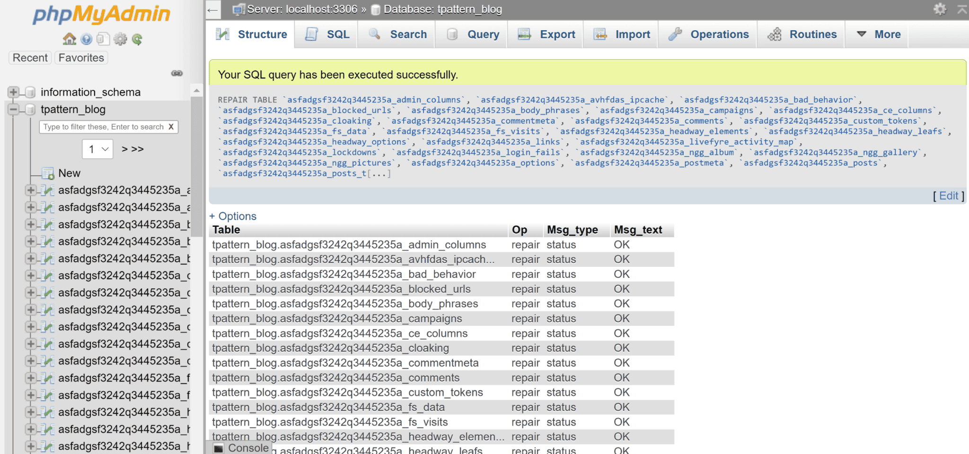Screen dimensions: 969x454
Task: Reload the navigation panel with green refresh icon
Action: (x=137, y=39)
